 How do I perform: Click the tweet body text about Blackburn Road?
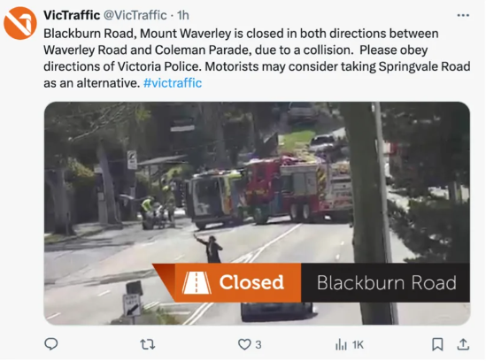[x=257, y=58]
